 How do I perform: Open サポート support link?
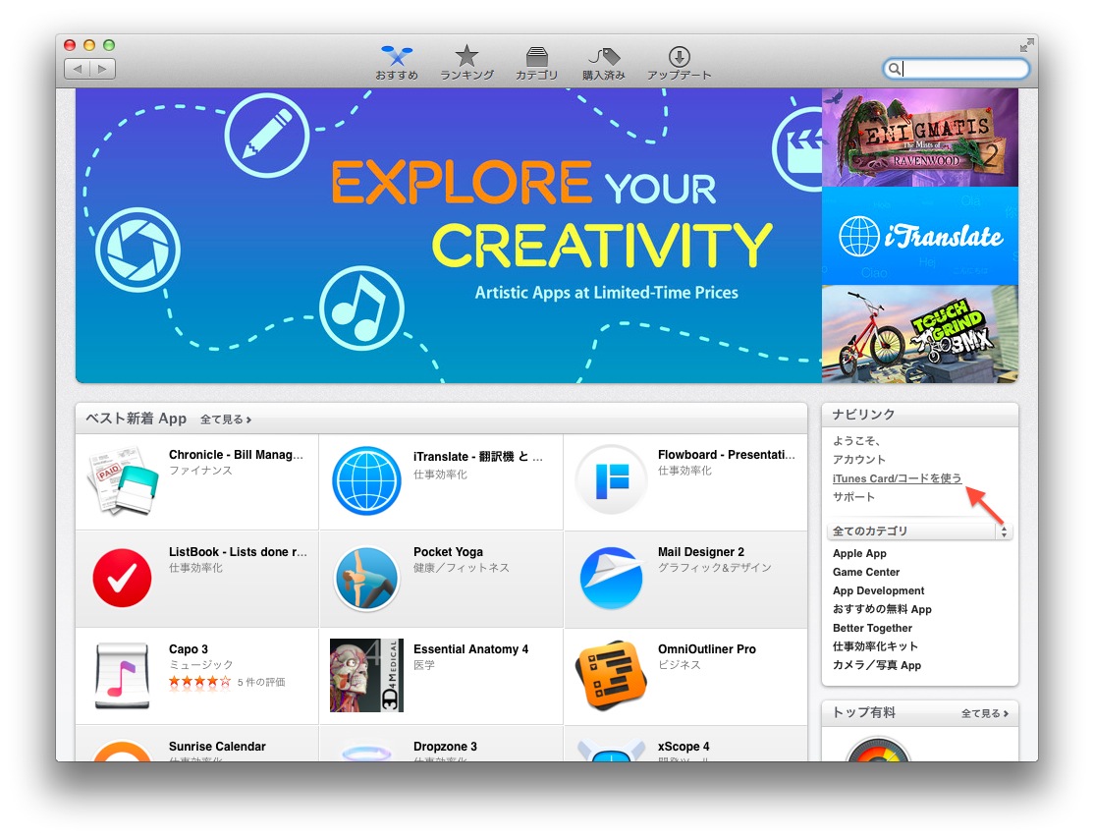853,497
